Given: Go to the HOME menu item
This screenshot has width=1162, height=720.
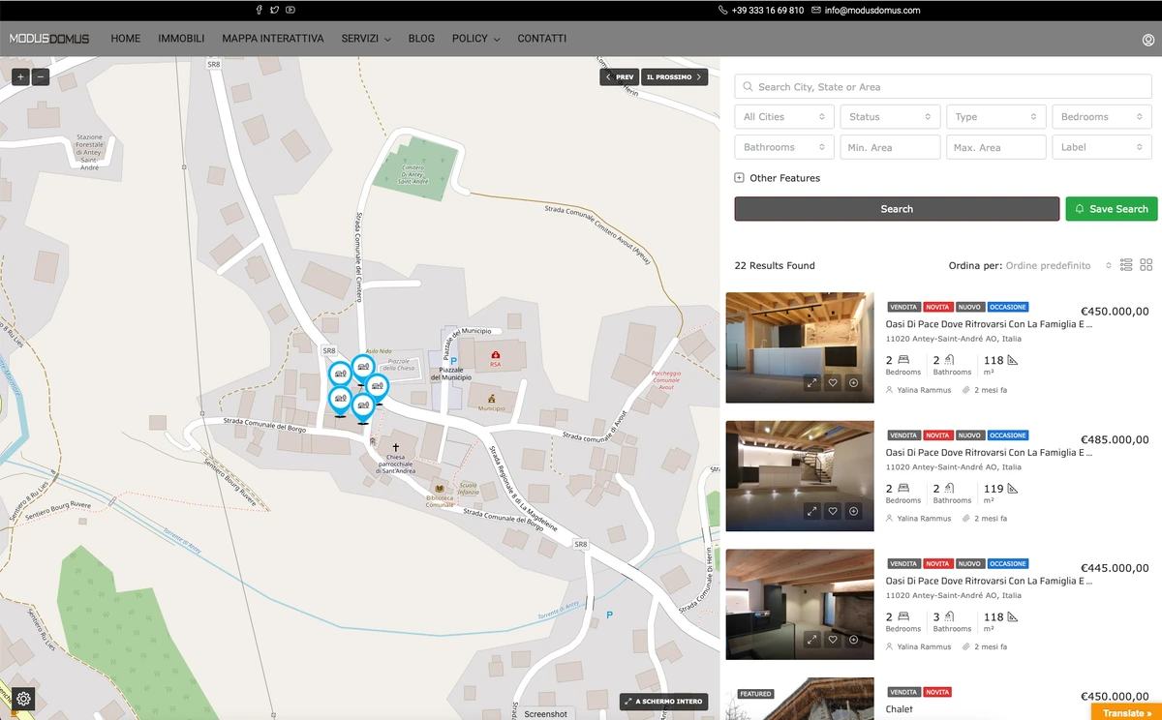Looking at the screenshot, I should point(126,39).
